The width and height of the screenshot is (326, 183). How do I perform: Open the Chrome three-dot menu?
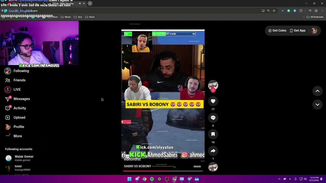click(x=322, y=11)
